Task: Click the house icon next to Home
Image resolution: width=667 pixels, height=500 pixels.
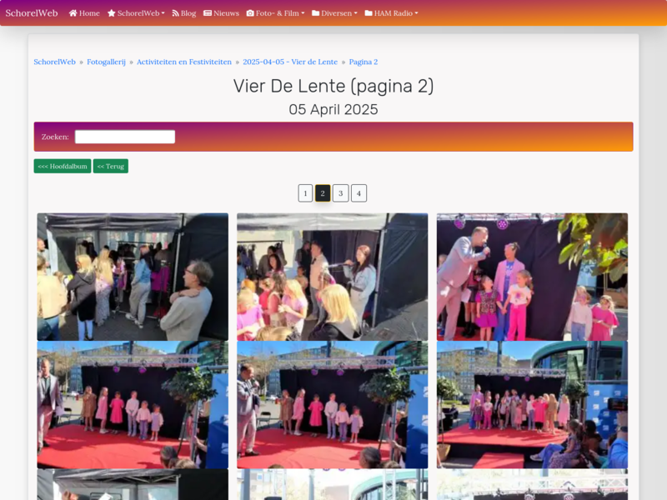Action: [73, 13]
